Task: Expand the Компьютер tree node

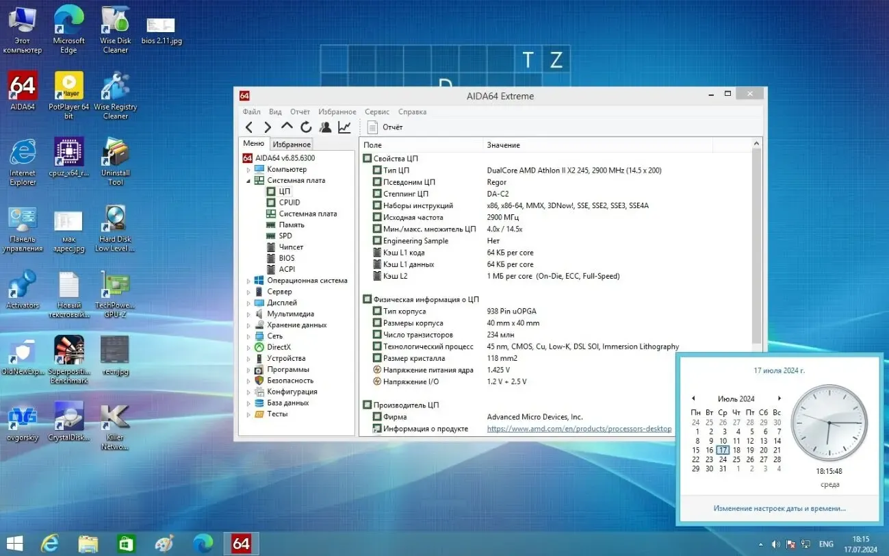Action: coord(250,169)
